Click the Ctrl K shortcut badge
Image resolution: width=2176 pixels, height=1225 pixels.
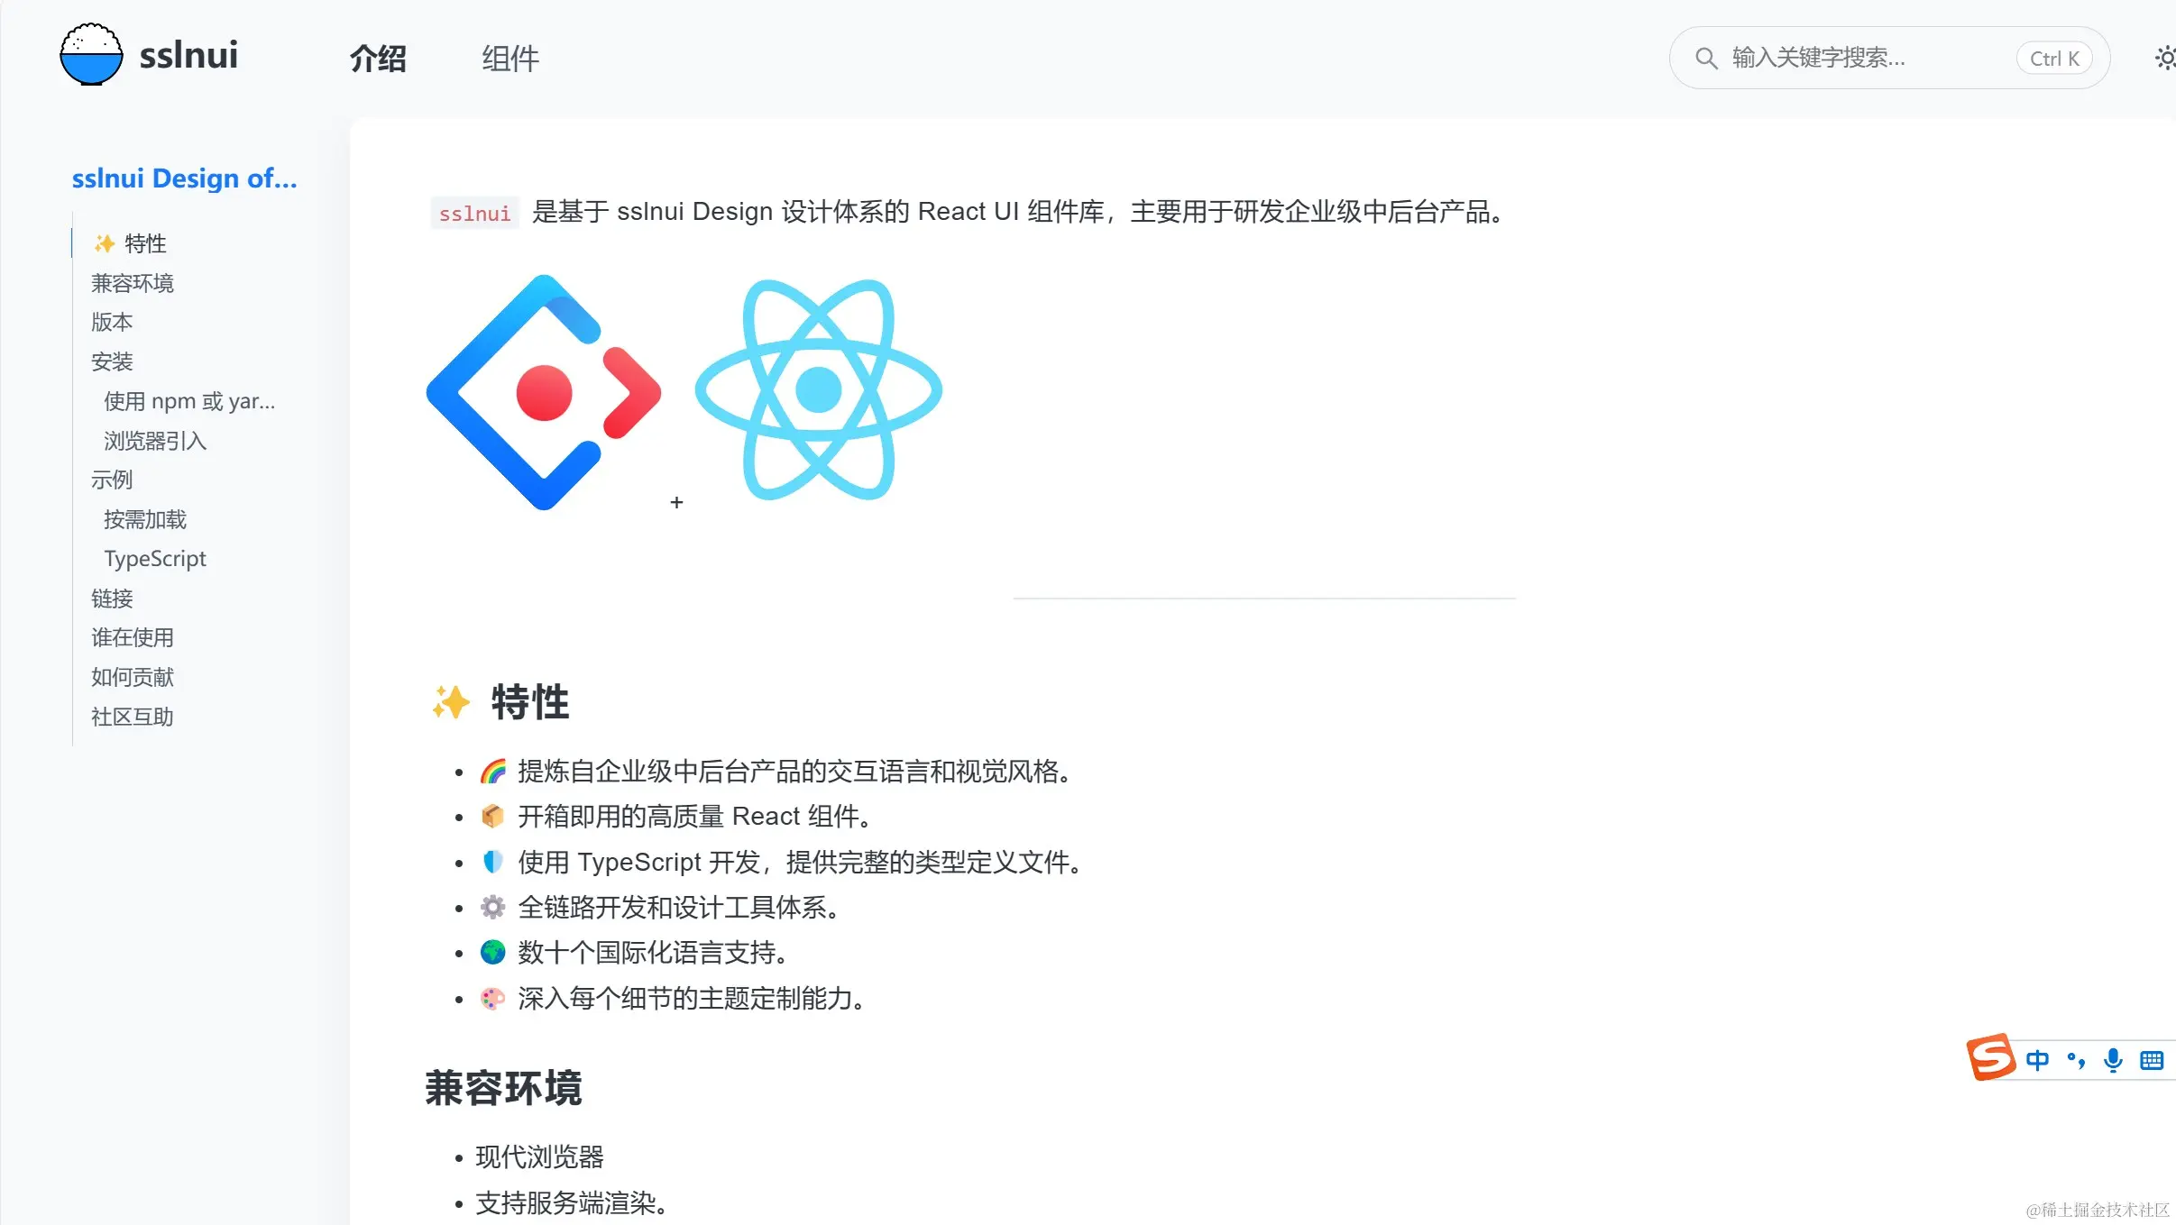coord(2054,59)
